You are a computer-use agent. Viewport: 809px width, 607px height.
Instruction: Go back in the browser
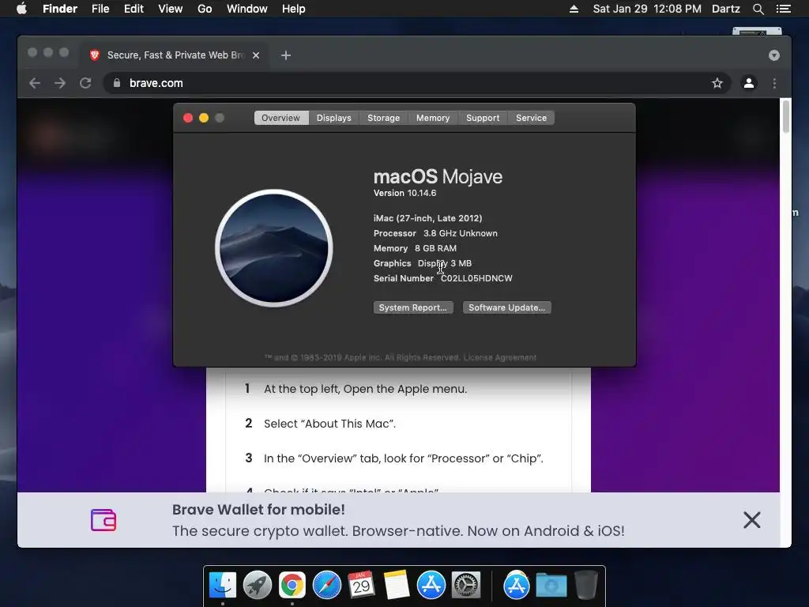point(35,83)
